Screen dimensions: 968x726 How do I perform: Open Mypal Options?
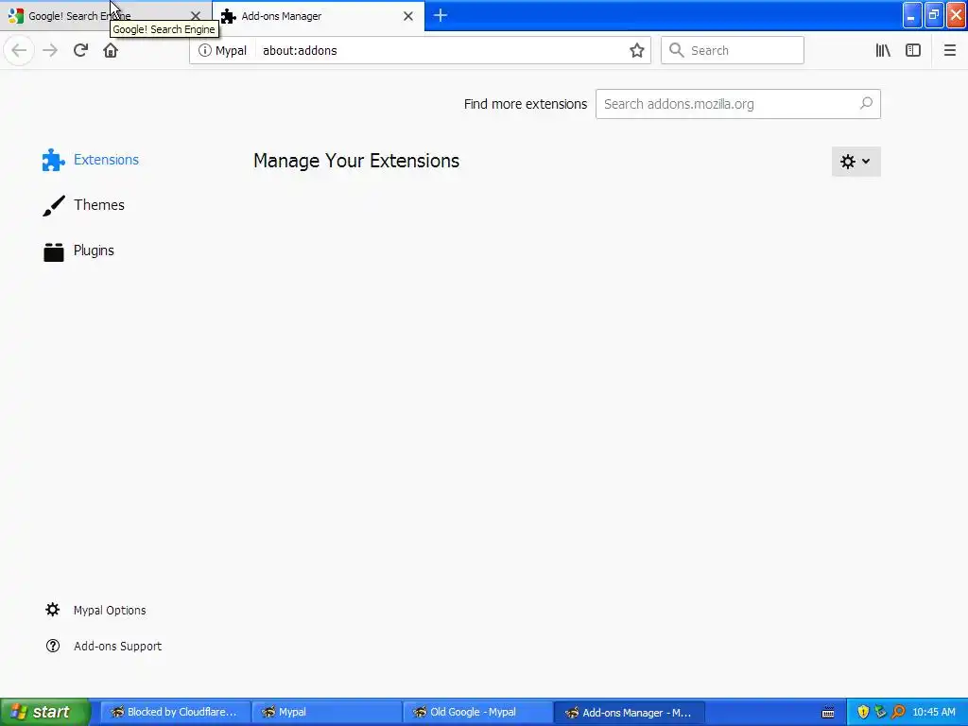95,610
